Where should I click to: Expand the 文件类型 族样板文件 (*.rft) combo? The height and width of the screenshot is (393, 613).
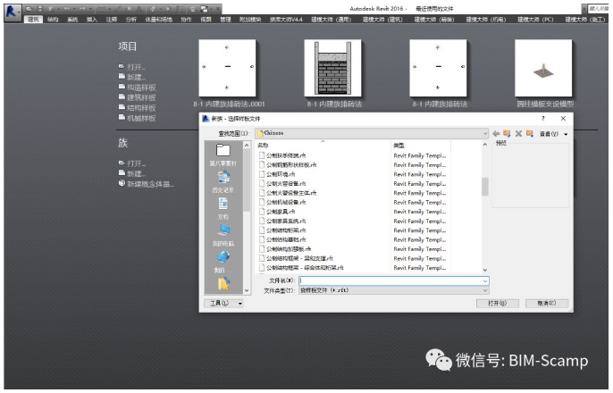pos(394,290)
